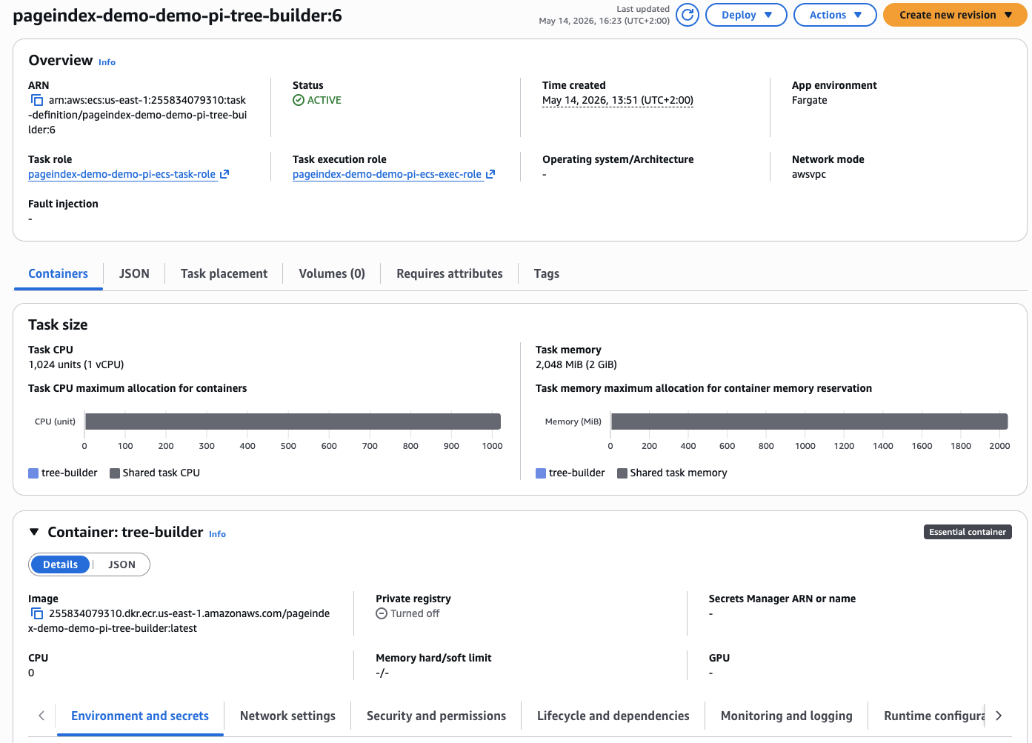This screenshot has width=1032, height=743.
Task: Select Security and permissions tab
Action: click(x=436, y=716)
